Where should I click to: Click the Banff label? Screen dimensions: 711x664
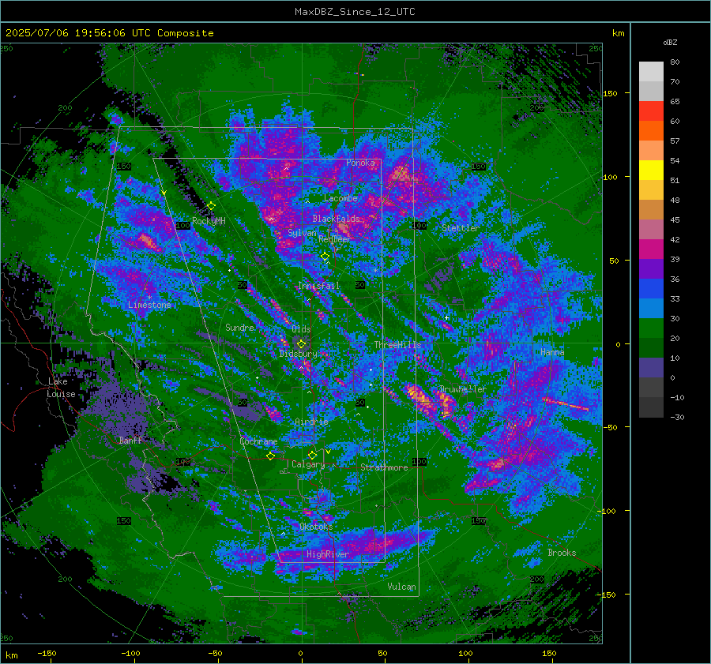[130, 440]
